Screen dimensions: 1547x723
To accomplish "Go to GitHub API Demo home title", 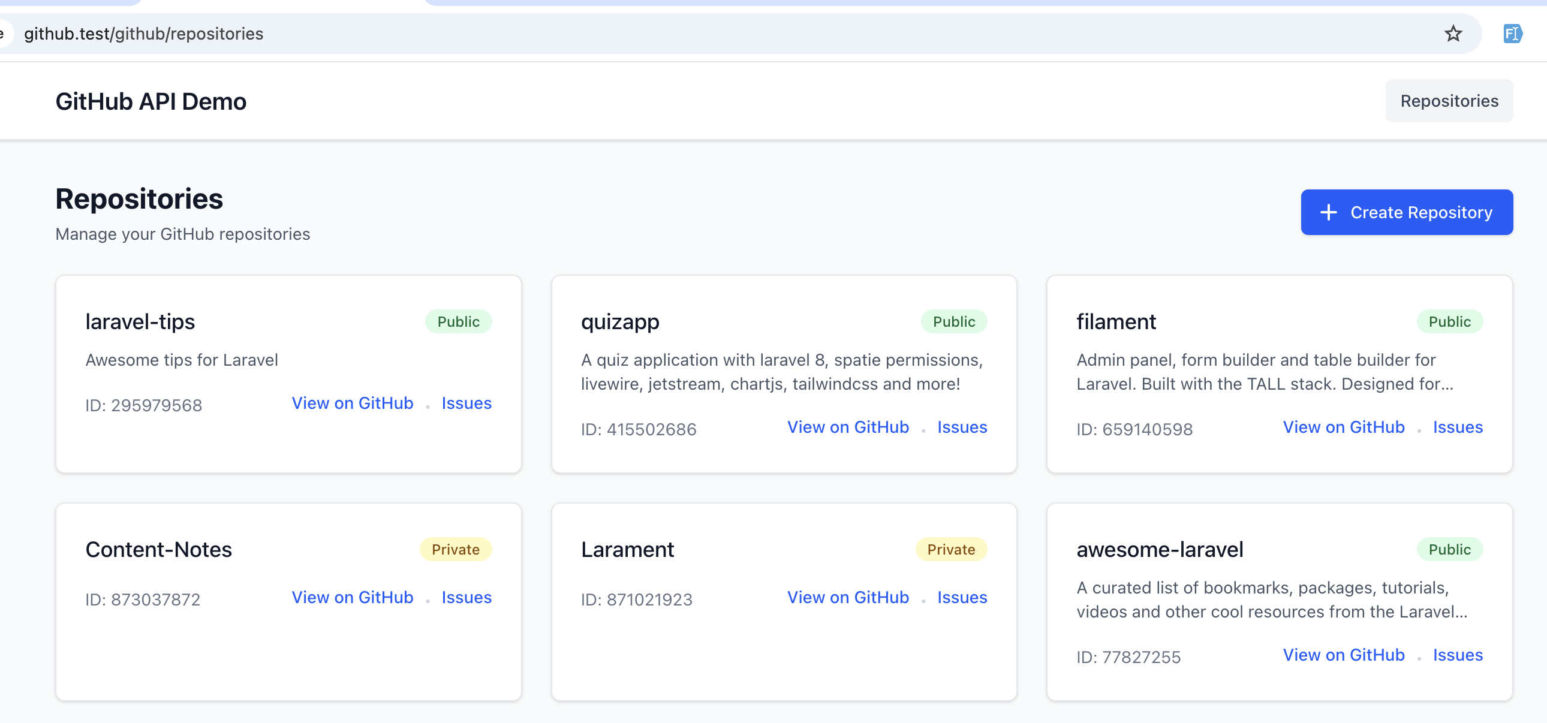I will pos(151,101).
